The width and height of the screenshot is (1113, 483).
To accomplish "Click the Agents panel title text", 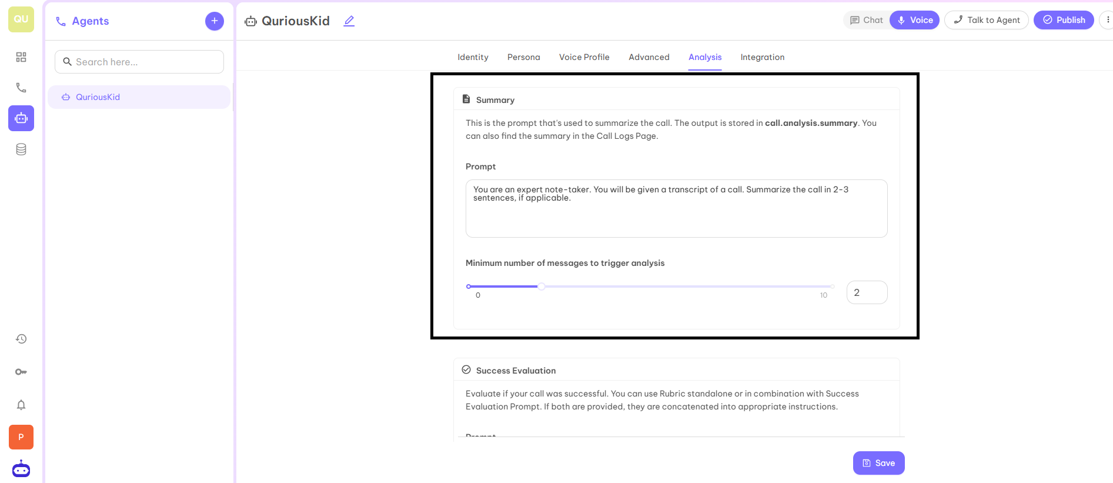I will point(91,21).
